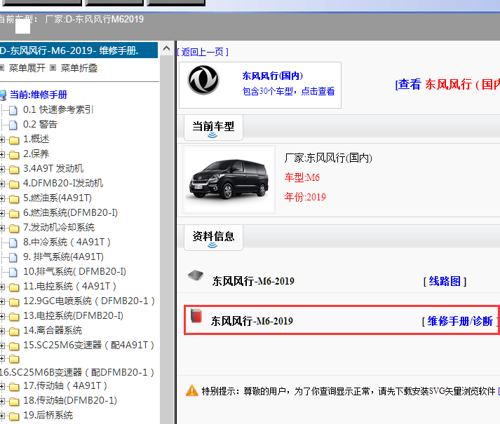This screenshot has width=500, height=424.
Task: Select tree item 3.4A9T 发动机
Action: click(x=53, y=168)
